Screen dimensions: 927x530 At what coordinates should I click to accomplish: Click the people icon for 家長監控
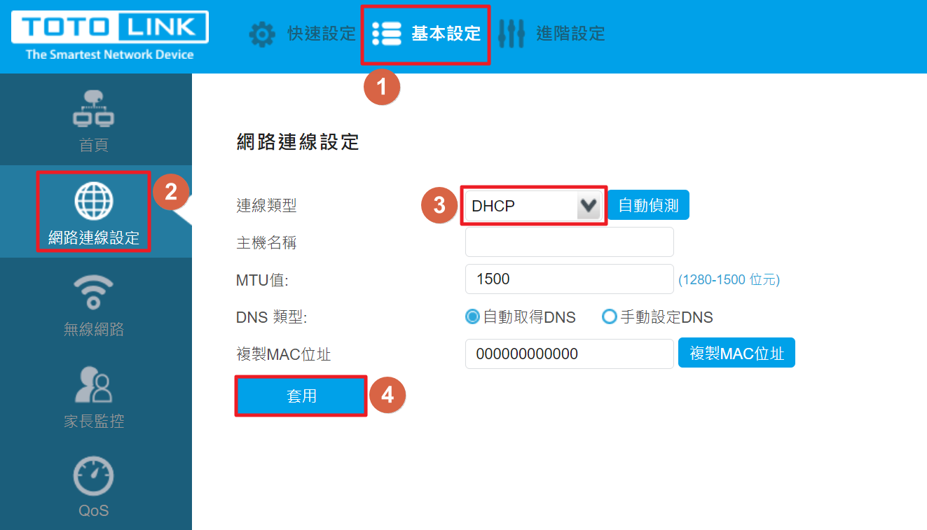coord(94,384)
